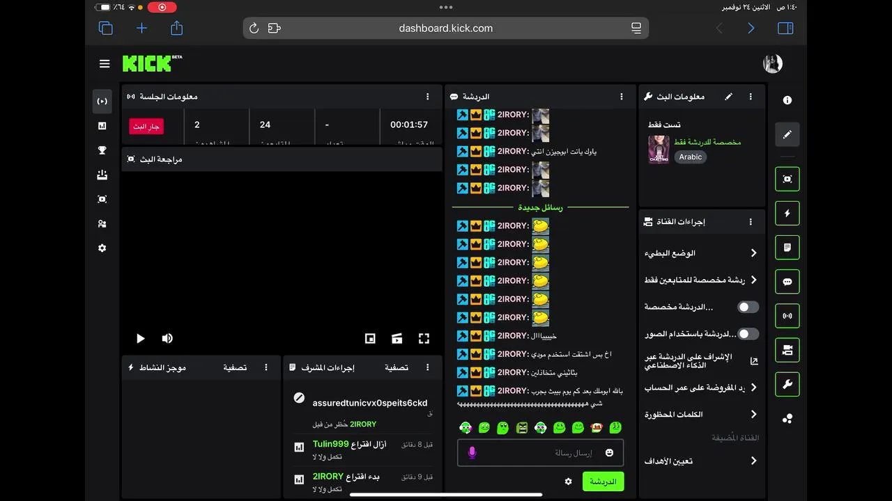This screenshot has height=501, width=892.
Task: Expand followers-only chat option
Action: (701, 280)
